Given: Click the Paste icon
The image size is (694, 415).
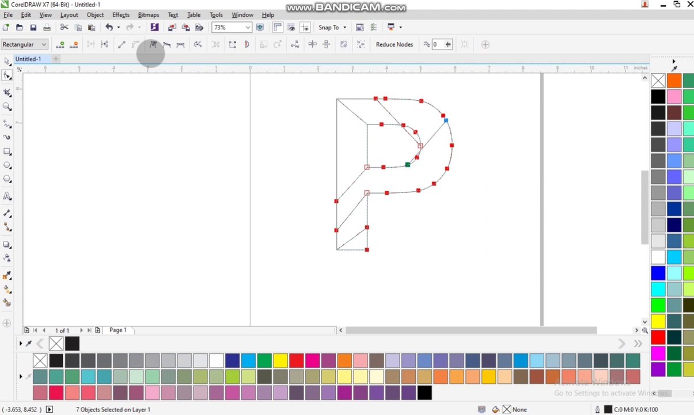Looking at the screenshot, I should coord(92,27).
